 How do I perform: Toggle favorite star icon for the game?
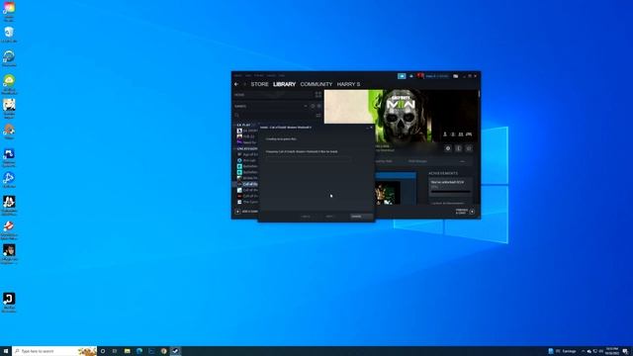coord(469,148)
